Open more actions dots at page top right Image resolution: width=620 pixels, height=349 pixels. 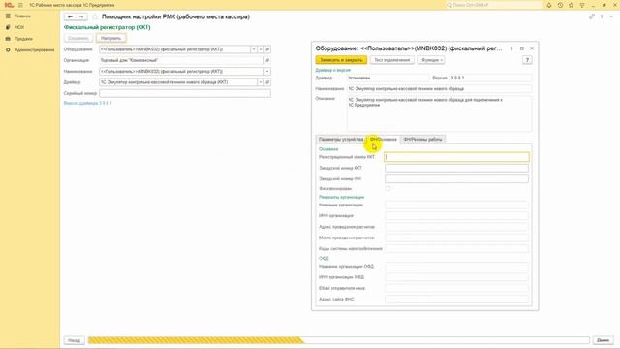pos(602,16)
